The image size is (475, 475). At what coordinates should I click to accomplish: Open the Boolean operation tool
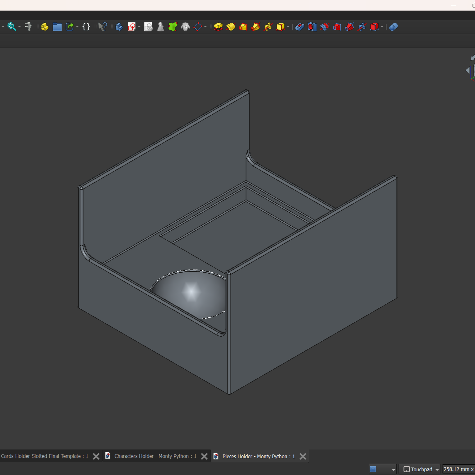coord(393,27)
